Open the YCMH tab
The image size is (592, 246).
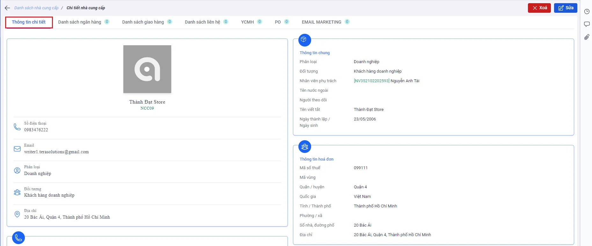pyautogui.click(x=251, y=22)
